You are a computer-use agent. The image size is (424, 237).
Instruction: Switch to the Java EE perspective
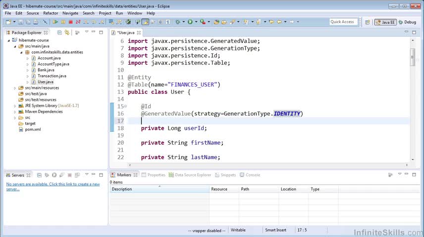tap(385, 22)
